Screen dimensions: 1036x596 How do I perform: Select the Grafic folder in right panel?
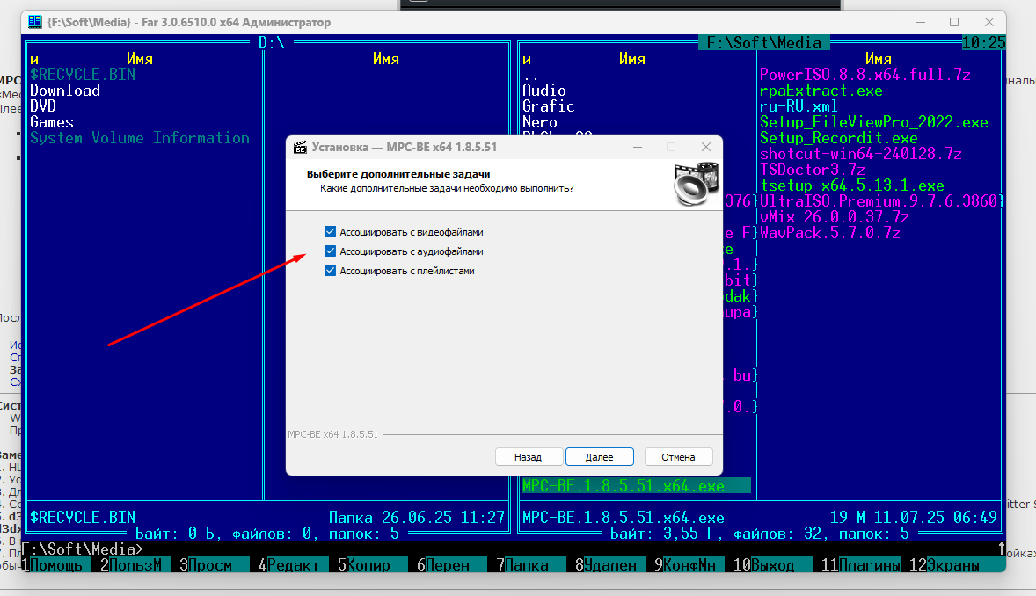pyautogui.click(x=549, y=106)
